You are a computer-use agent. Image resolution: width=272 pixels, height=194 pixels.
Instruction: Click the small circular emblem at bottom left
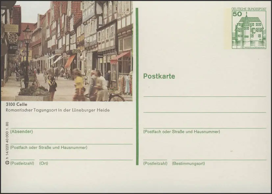pos(7,162)
